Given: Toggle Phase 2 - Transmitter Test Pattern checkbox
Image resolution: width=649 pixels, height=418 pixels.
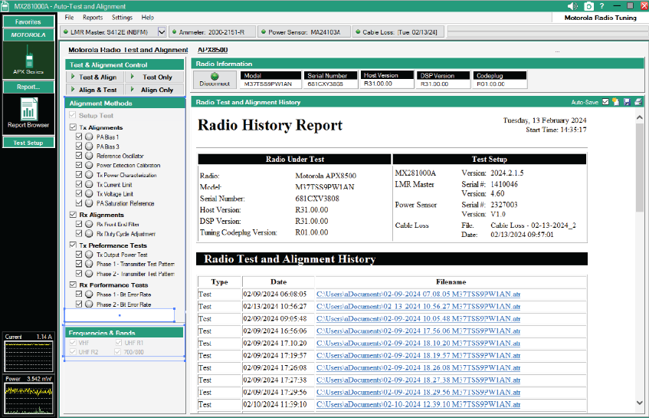Looking at the screenshot, I should [79, 273].
